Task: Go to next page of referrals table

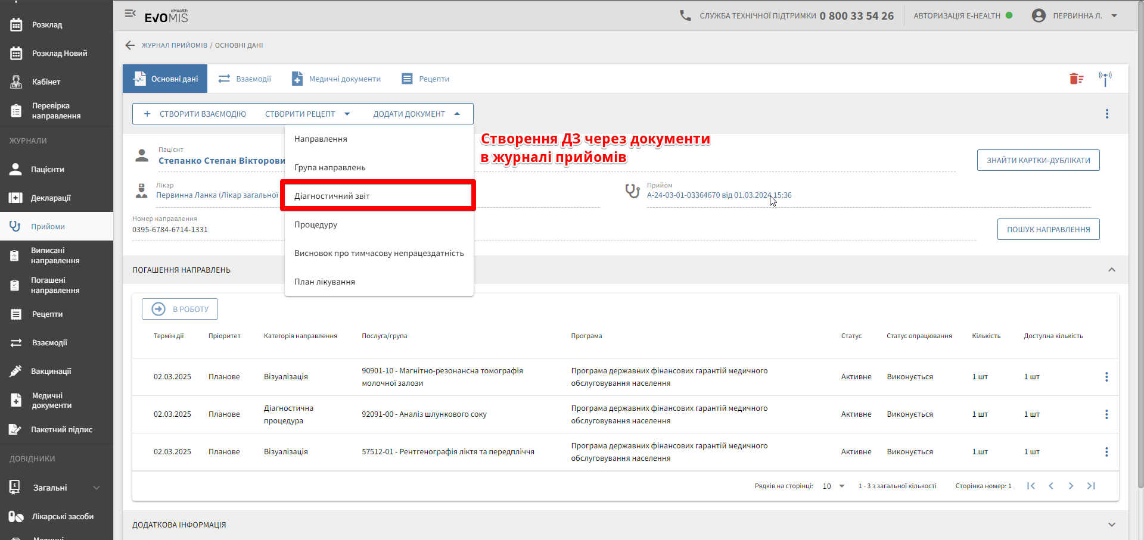Action: pyautogui.click(x=1071, y=486)
